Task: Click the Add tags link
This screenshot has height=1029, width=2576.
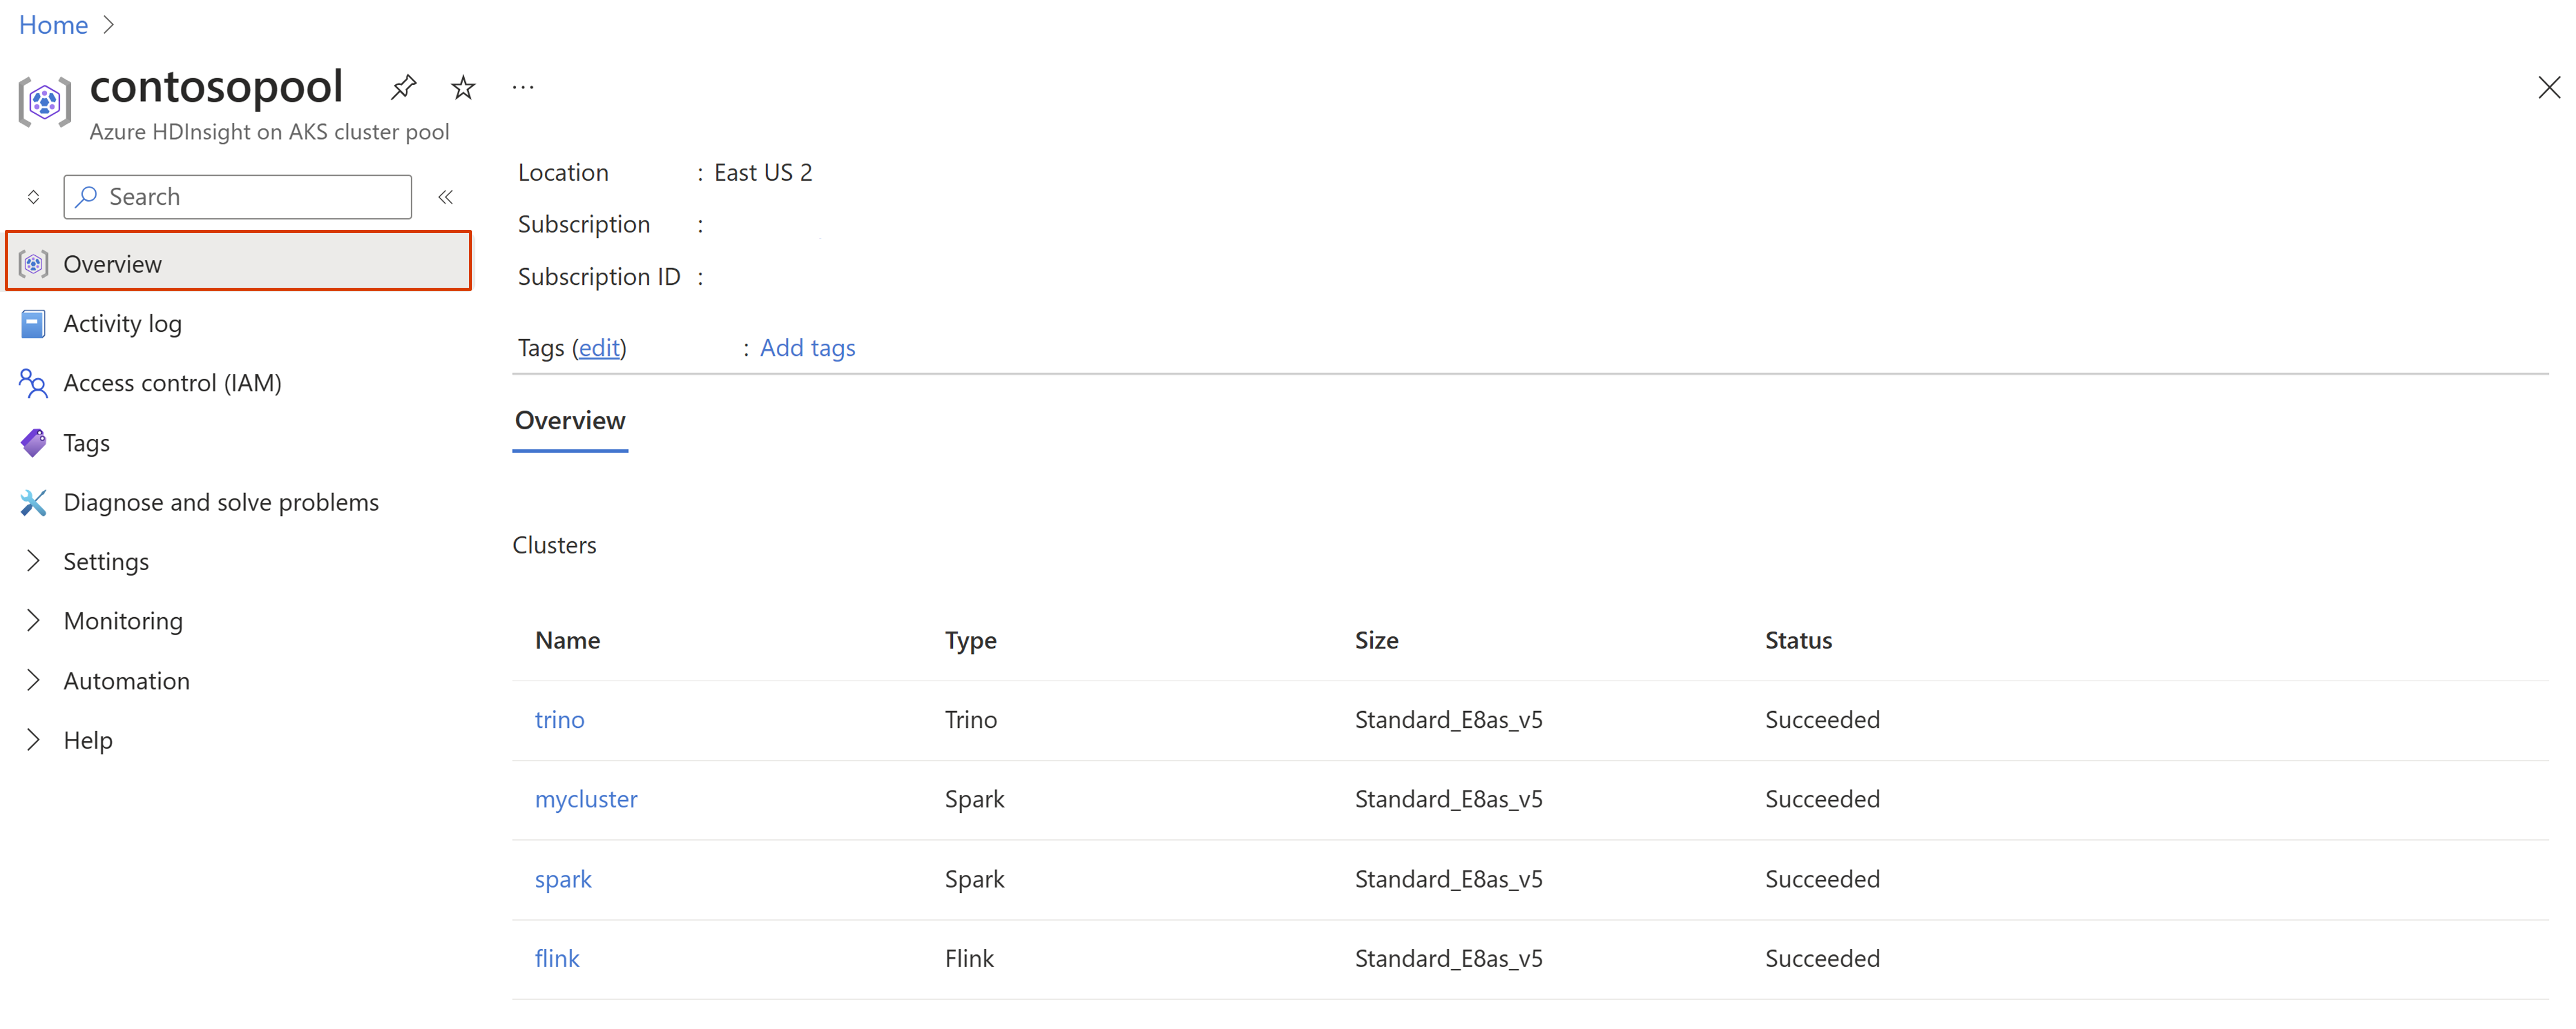Action: (x=807, y=347)
